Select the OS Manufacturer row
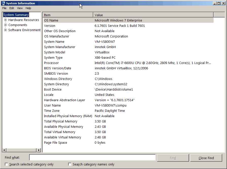 point(128,36)
